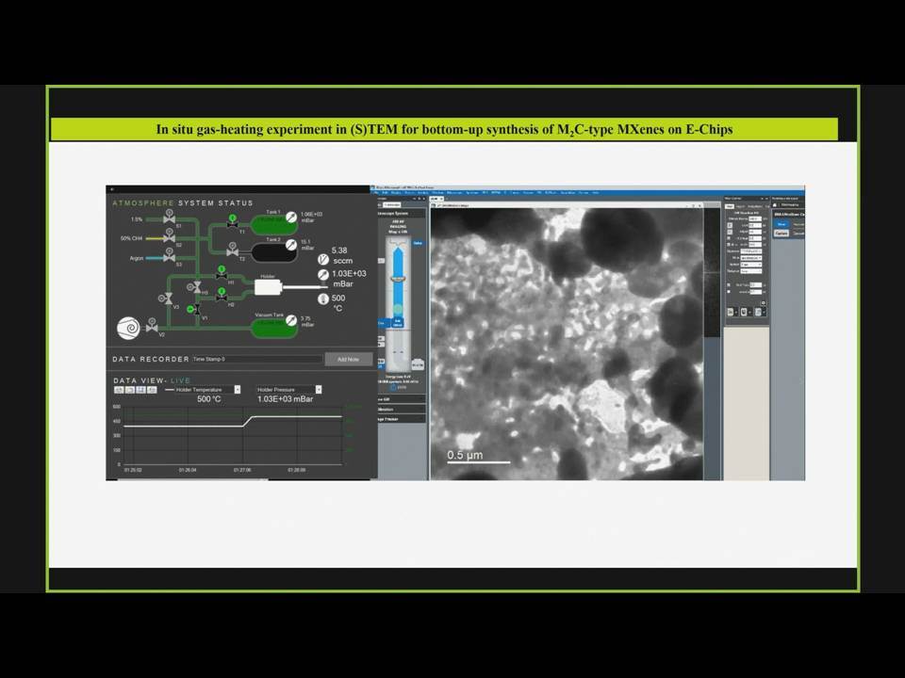The width and height of the screenshot is (905, 678).
Task: Click the V3 valve icon
Action: tap(166, 299)
